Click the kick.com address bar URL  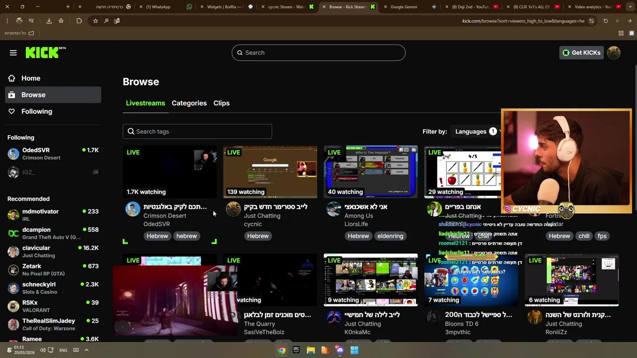(x=524, y=21)
